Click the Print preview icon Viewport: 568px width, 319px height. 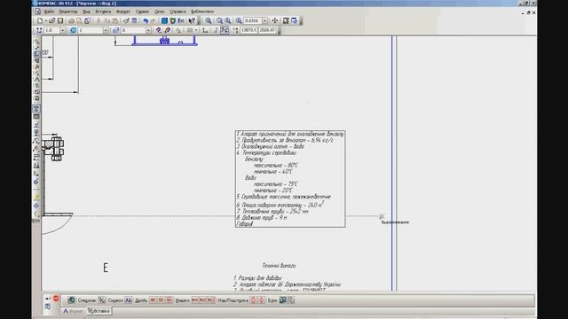tap(79, 21)
